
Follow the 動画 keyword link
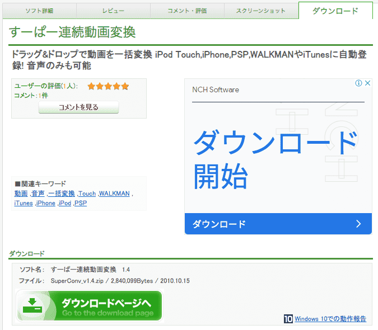pos(21,194)
